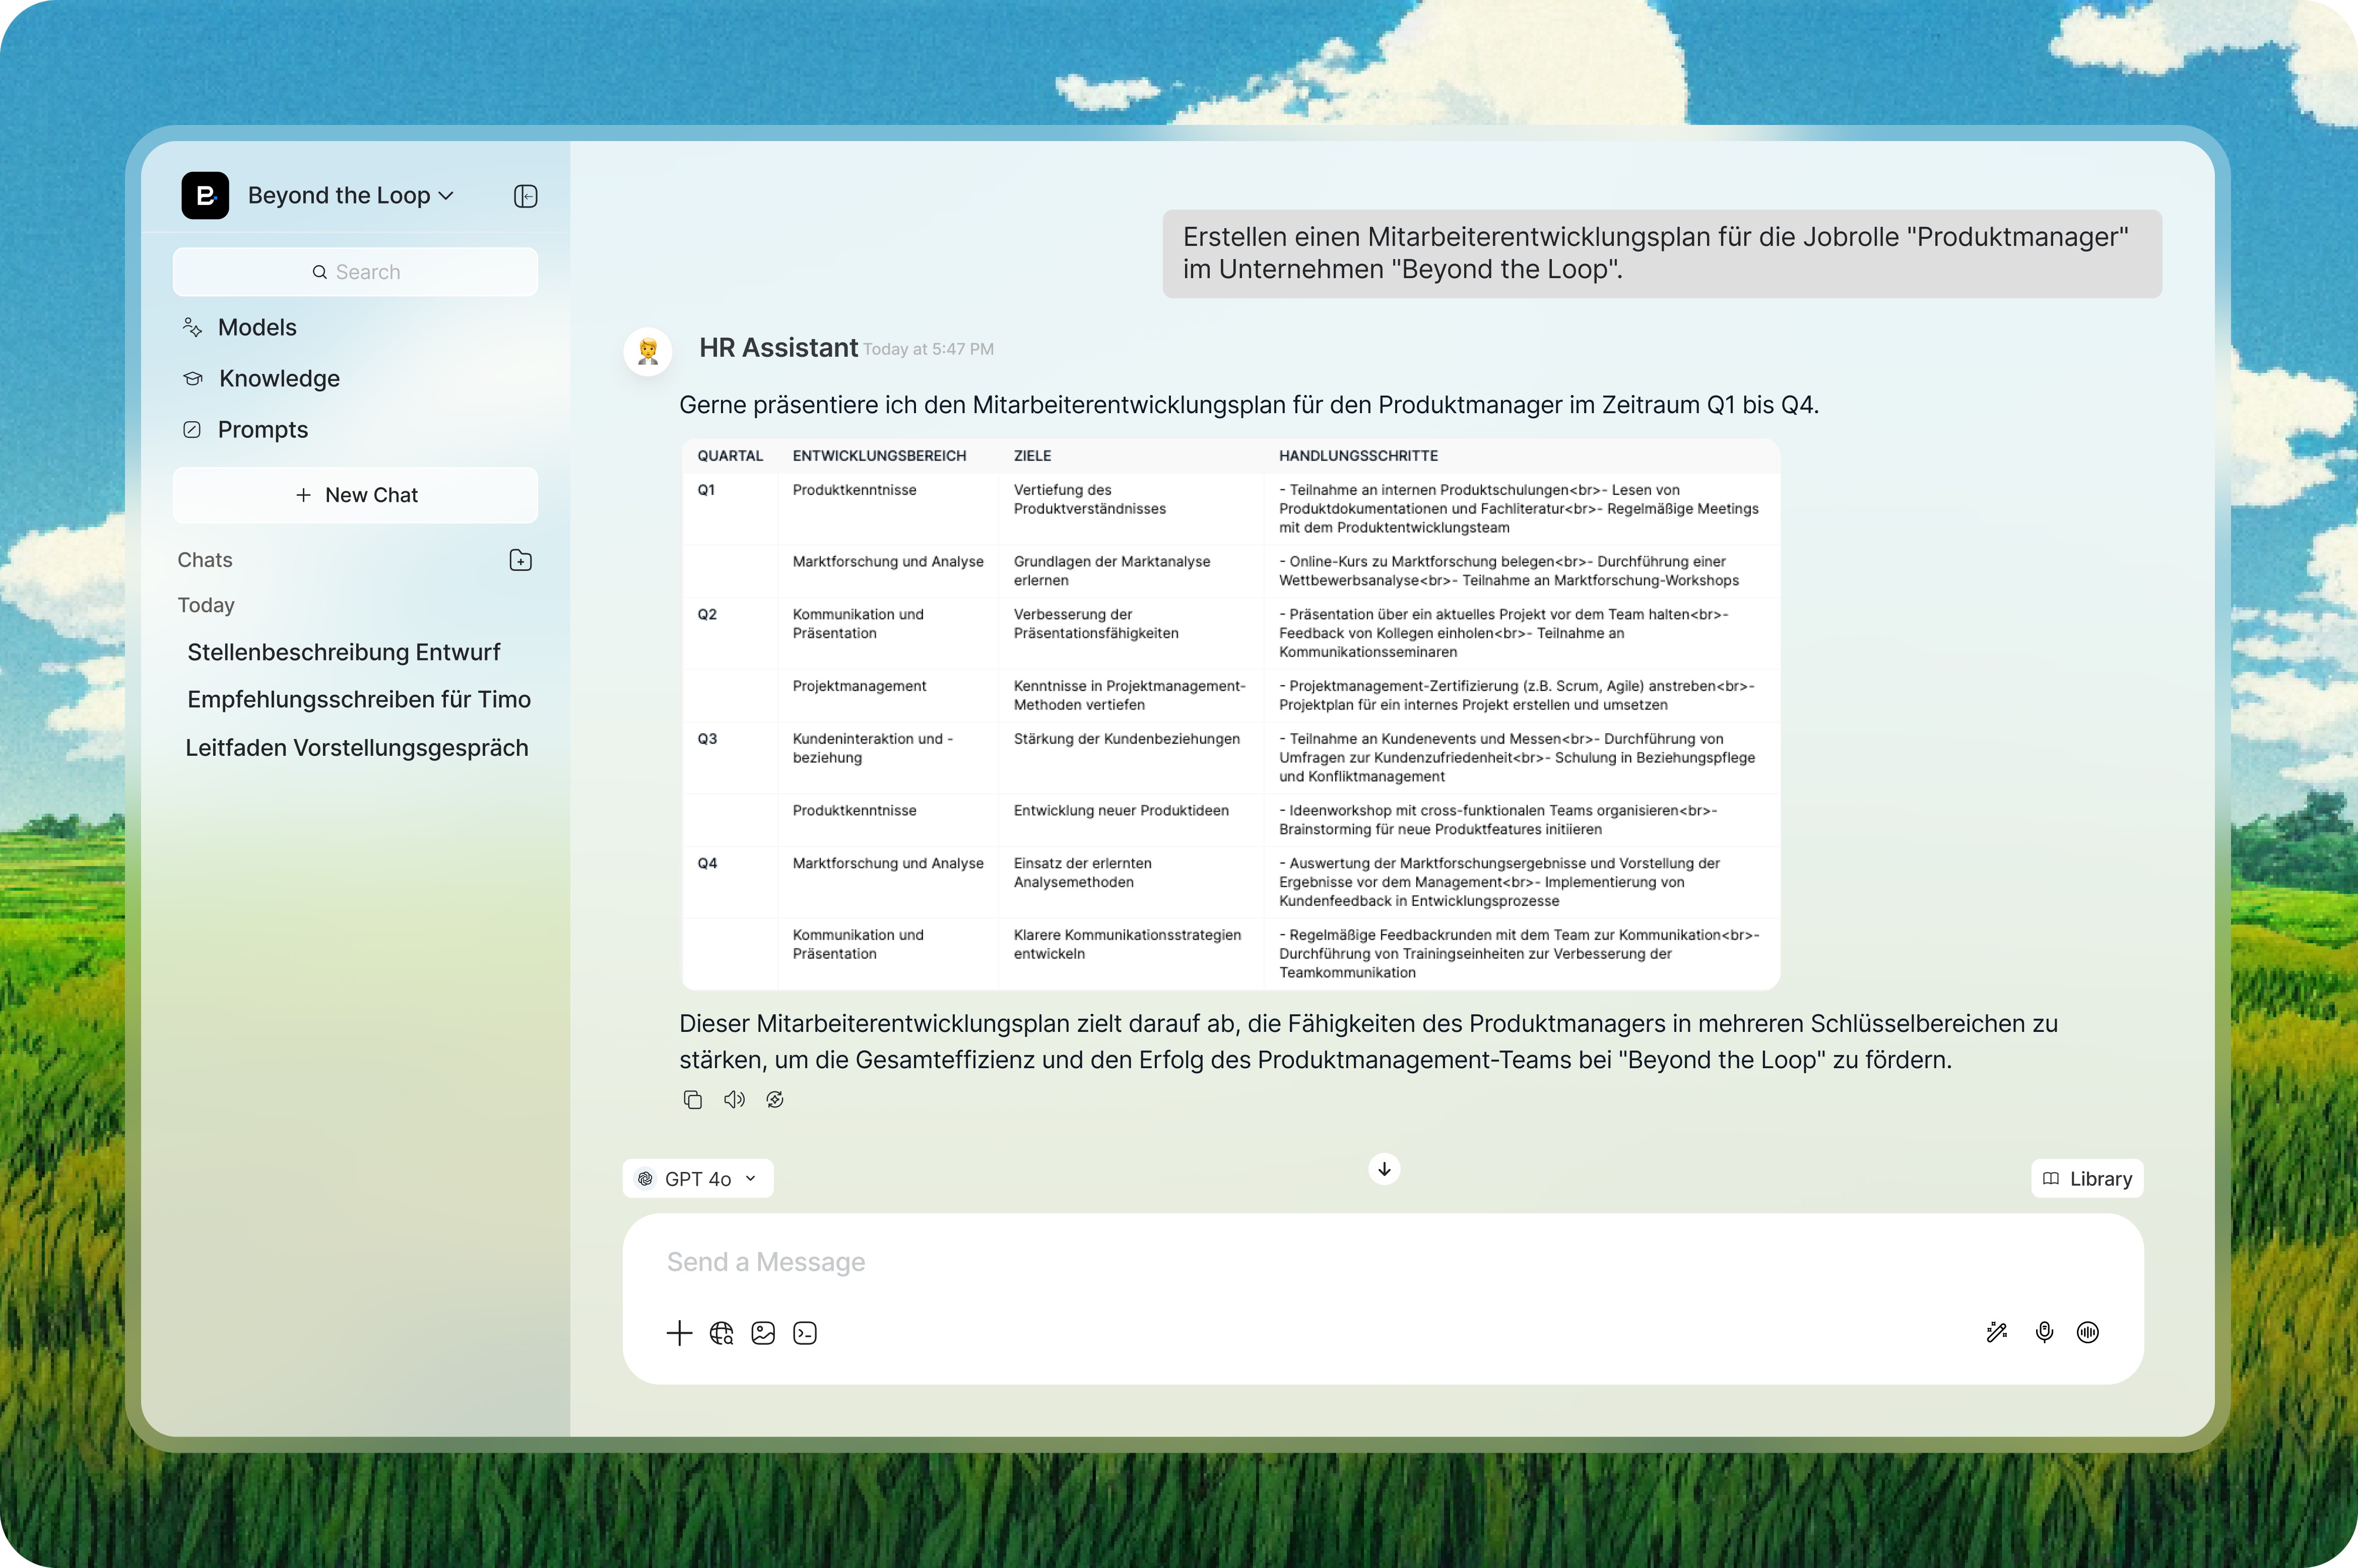Open the GPT 4o model dropdown
This screenshot has height=1568, width=2358.
[x=698, y=1179]
